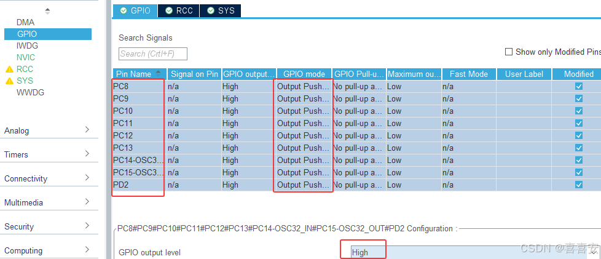Viewport: 601px width, 259px height.
Task: Select the PC9 pin name cell
Action: 139,98
